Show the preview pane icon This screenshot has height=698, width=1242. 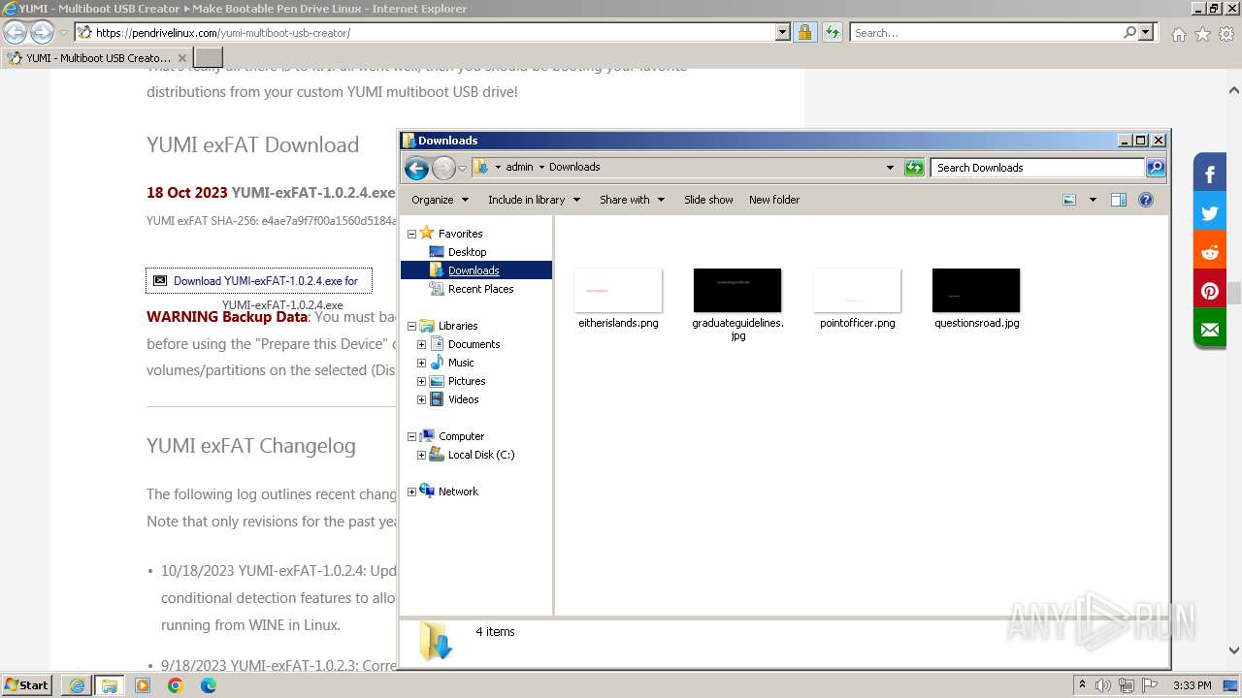point(1119,200)
